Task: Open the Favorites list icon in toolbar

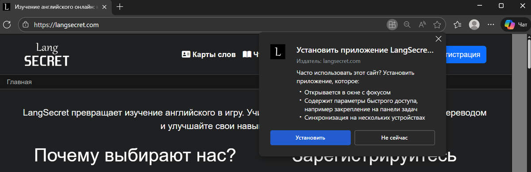Action: point(458,25)
